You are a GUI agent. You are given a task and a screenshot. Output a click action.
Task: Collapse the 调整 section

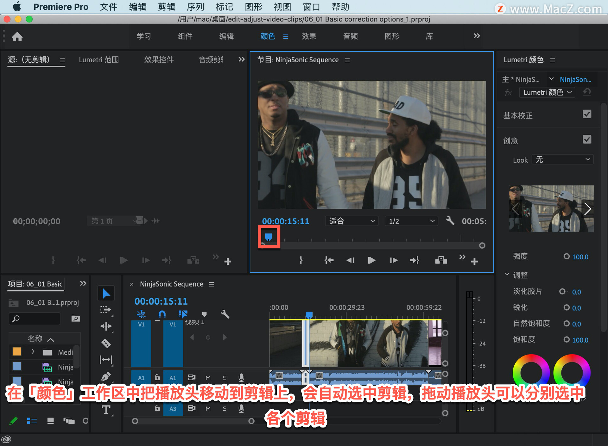pos(507,275)
